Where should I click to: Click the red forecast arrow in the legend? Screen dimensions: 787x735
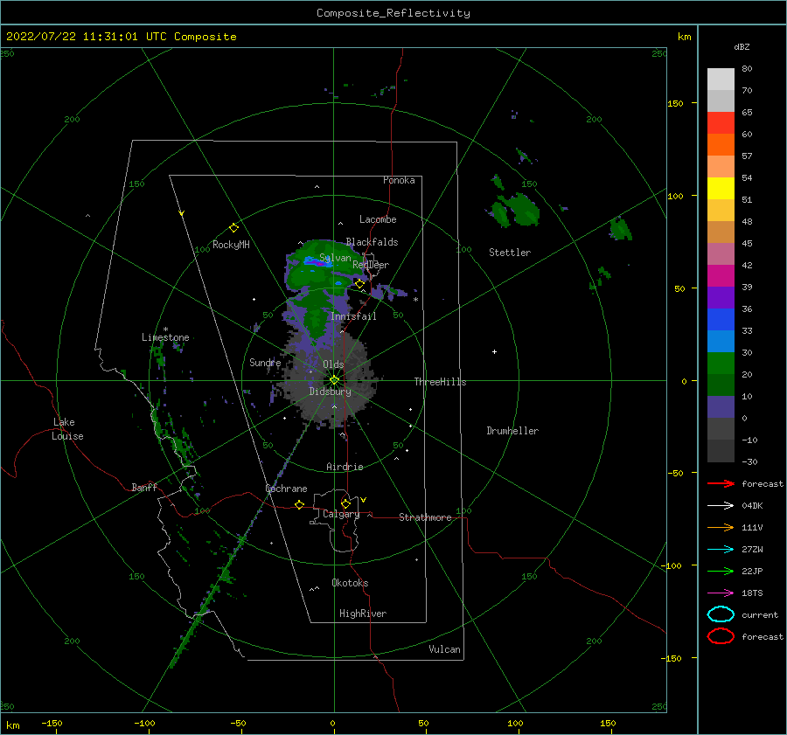coord(721,483)
